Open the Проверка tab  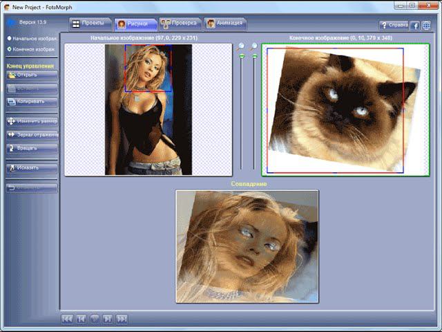[x=180, y=24]
